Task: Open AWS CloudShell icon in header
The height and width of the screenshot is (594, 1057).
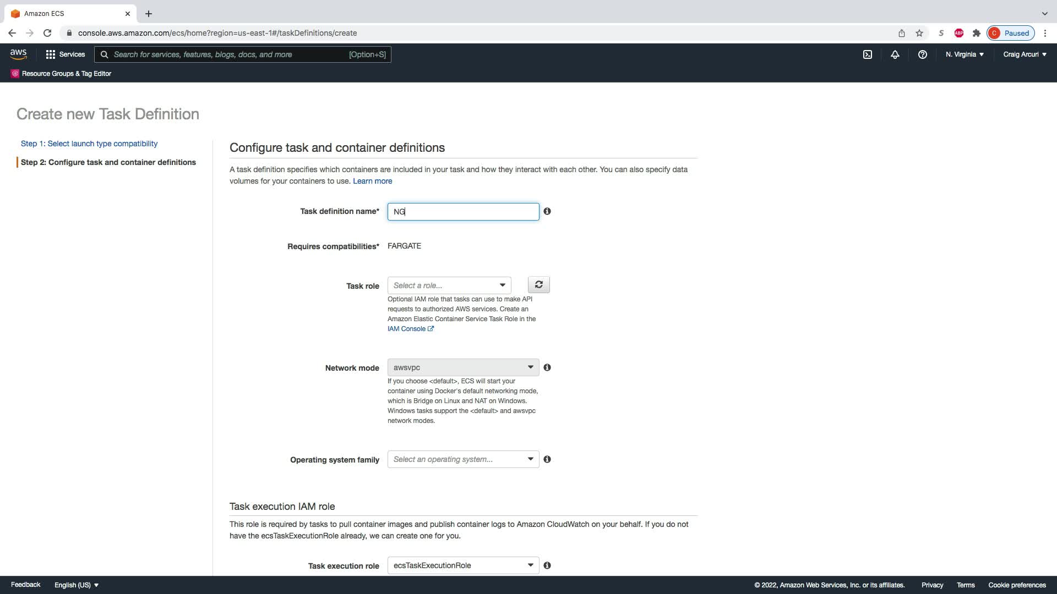Action: coord(868,54)
